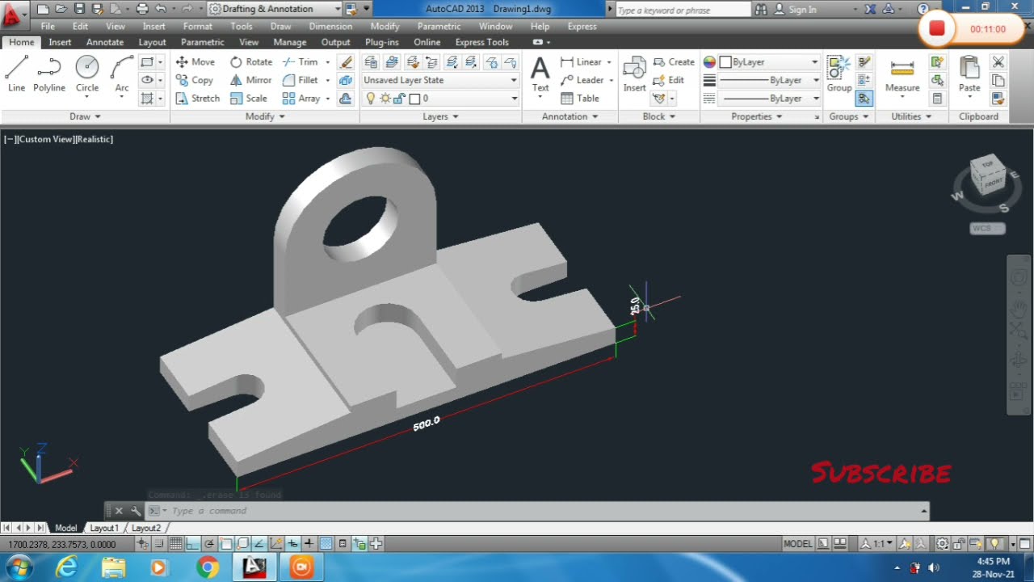The height and width of the screenshot is (582, 1034).
Task: Click the Edit block tool
Action: coord(669,80)
